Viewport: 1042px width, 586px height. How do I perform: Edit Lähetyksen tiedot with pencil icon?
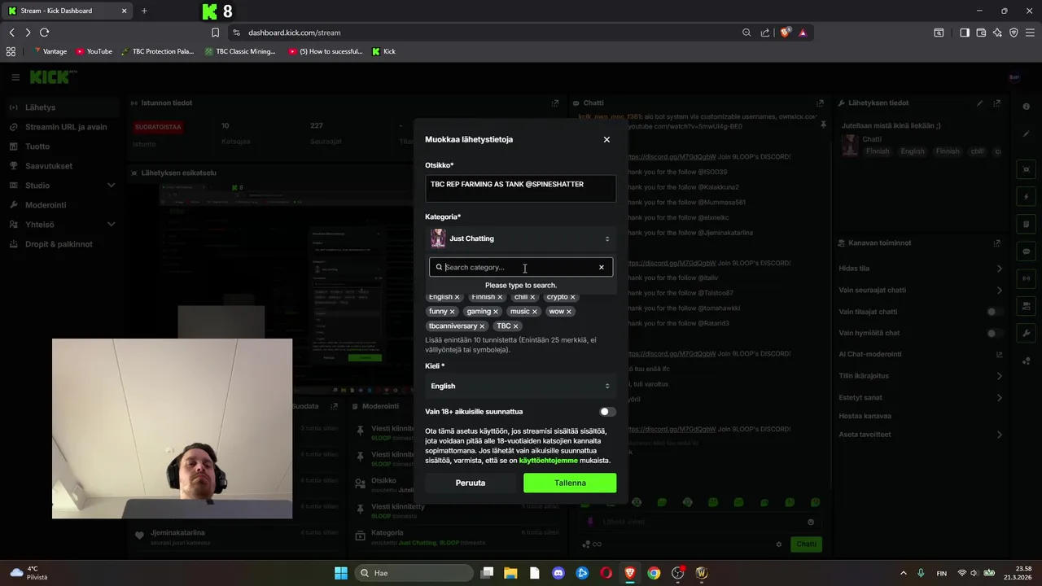click(980, 103)
